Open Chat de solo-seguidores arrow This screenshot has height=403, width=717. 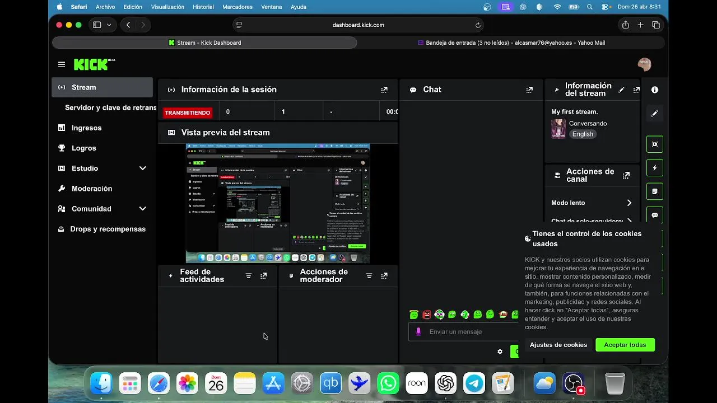[x=629, y=221]
